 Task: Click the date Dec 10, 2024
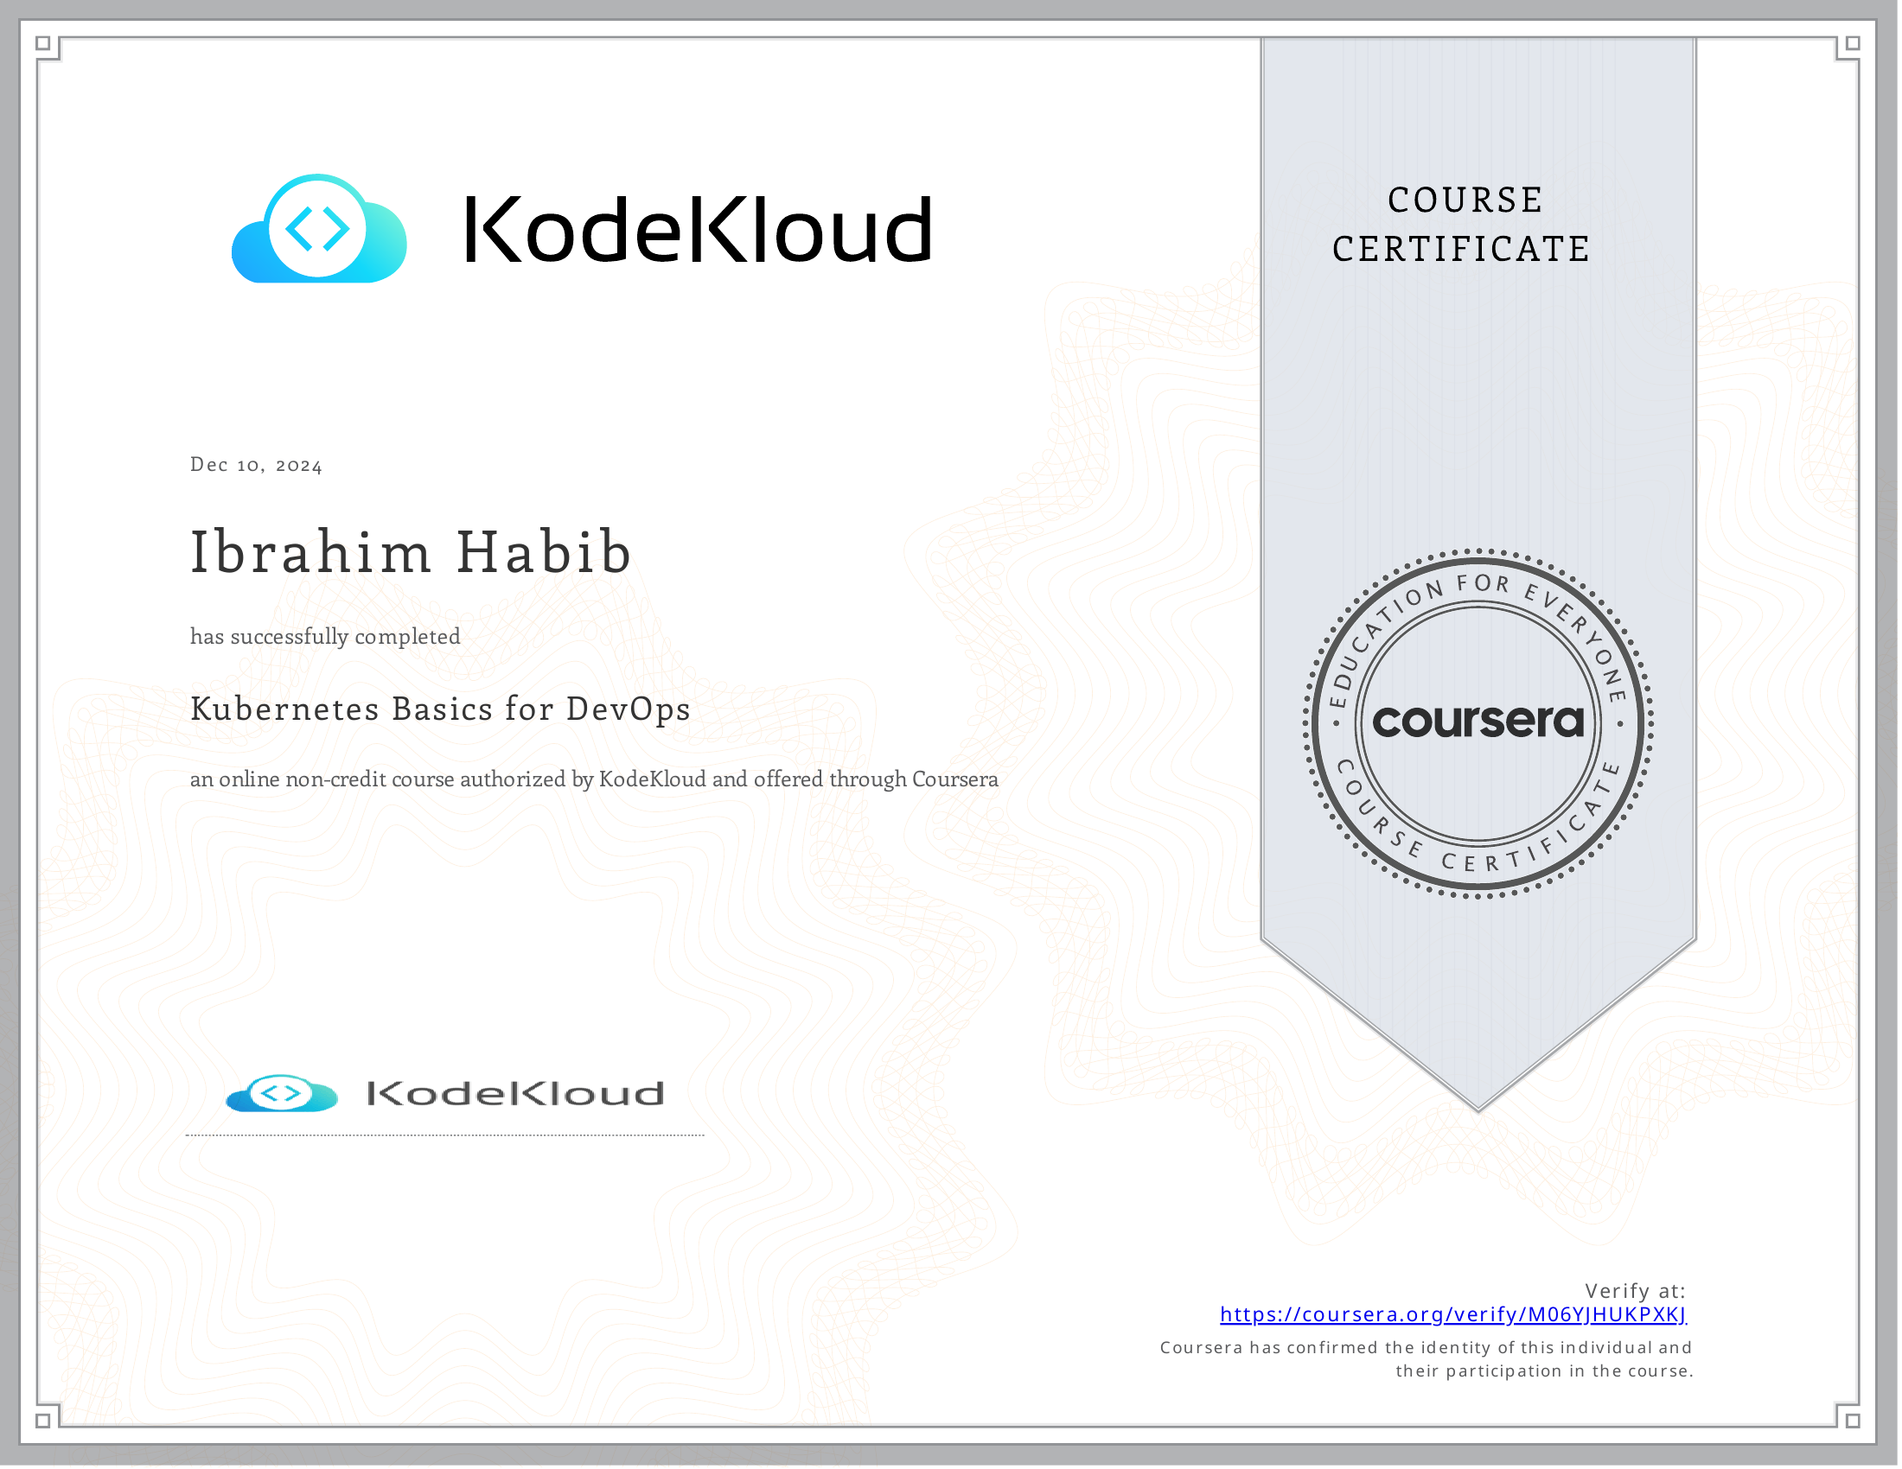pos(256,466)
